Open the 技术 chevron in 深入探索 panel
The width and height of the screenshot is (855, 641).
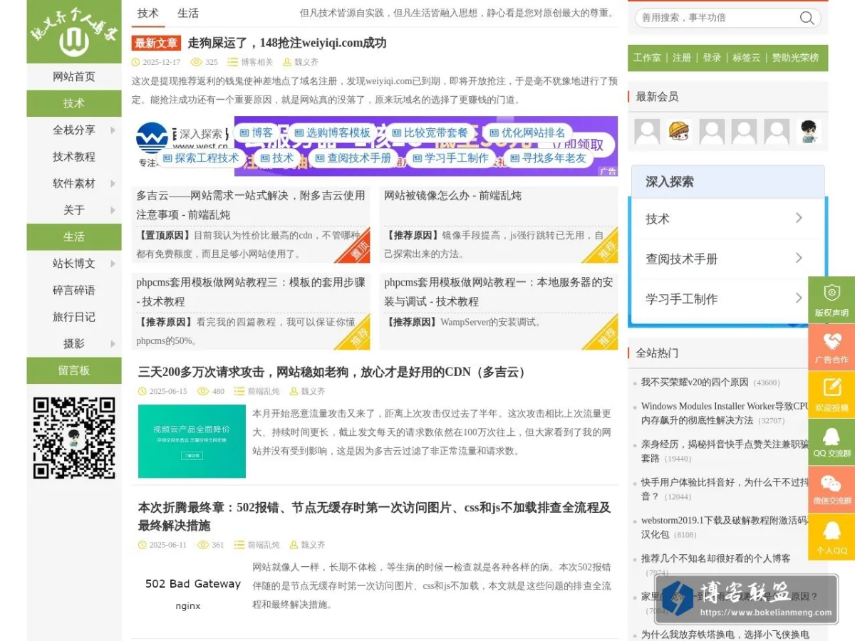[x=799, y=218]
